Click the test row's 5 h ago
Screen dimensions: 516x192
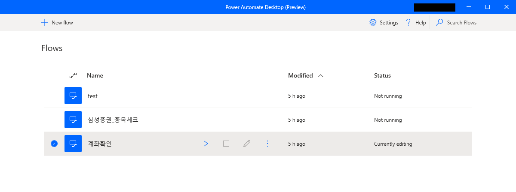(297, 96)
